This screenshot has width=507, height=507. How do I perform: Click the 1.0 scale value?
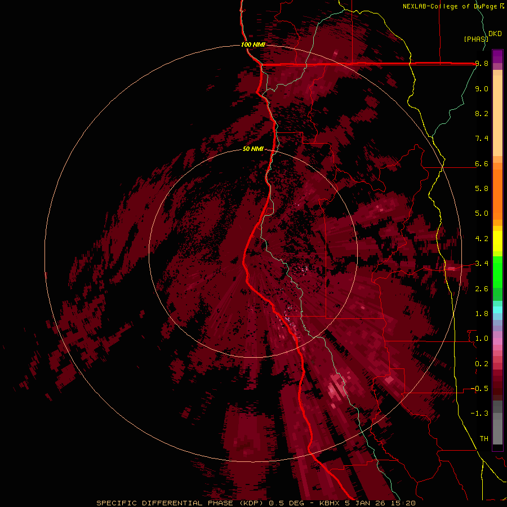[482, 339]
